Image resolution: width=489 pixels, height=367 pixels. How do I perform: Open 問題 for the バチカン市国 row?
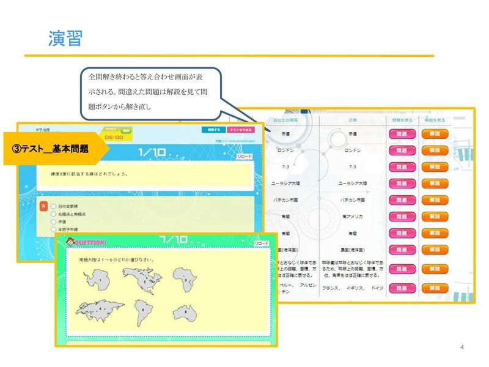pyautogui.click(x=402, y=201)
